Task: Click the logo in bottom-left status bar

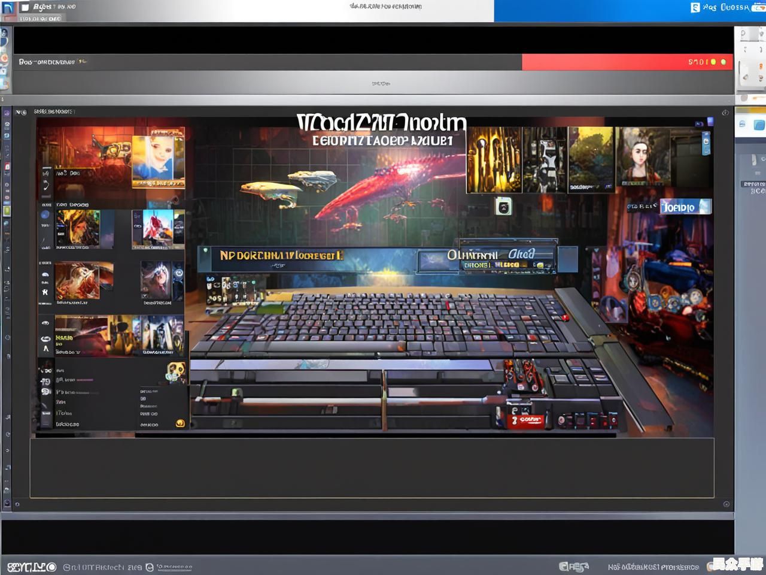Action: [x=31, y=567]
